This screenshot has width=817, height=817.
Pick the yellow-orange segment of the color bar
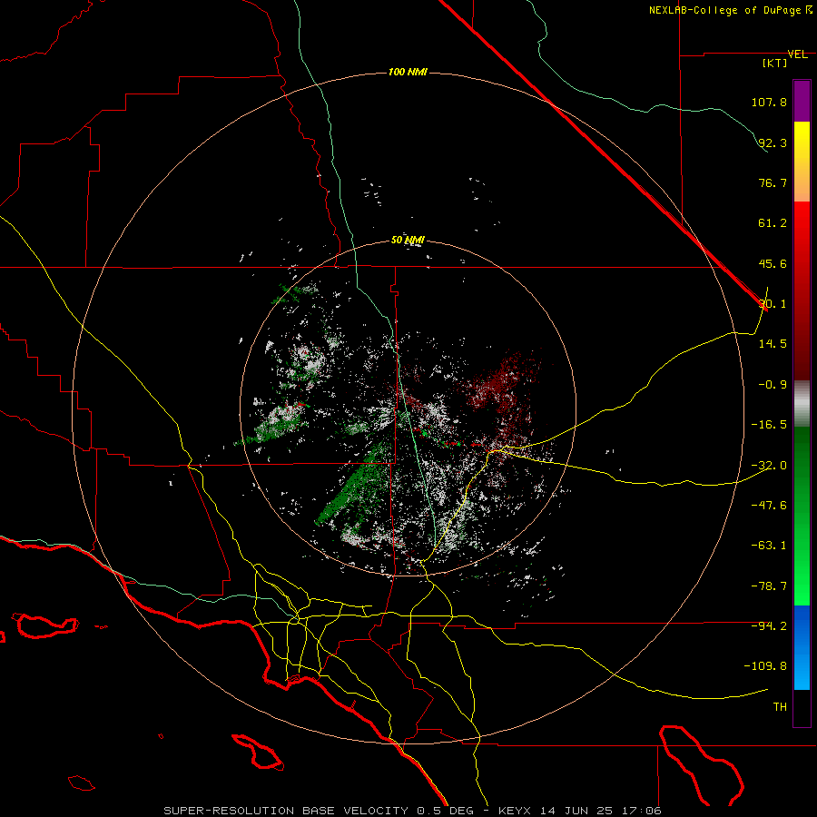(x=802, y=162)
